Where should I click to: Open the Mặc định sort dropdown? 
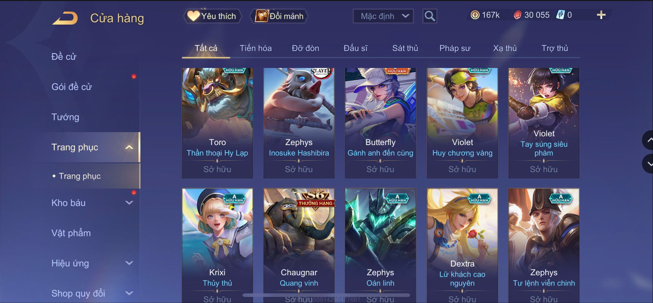(x=383, y=16)
